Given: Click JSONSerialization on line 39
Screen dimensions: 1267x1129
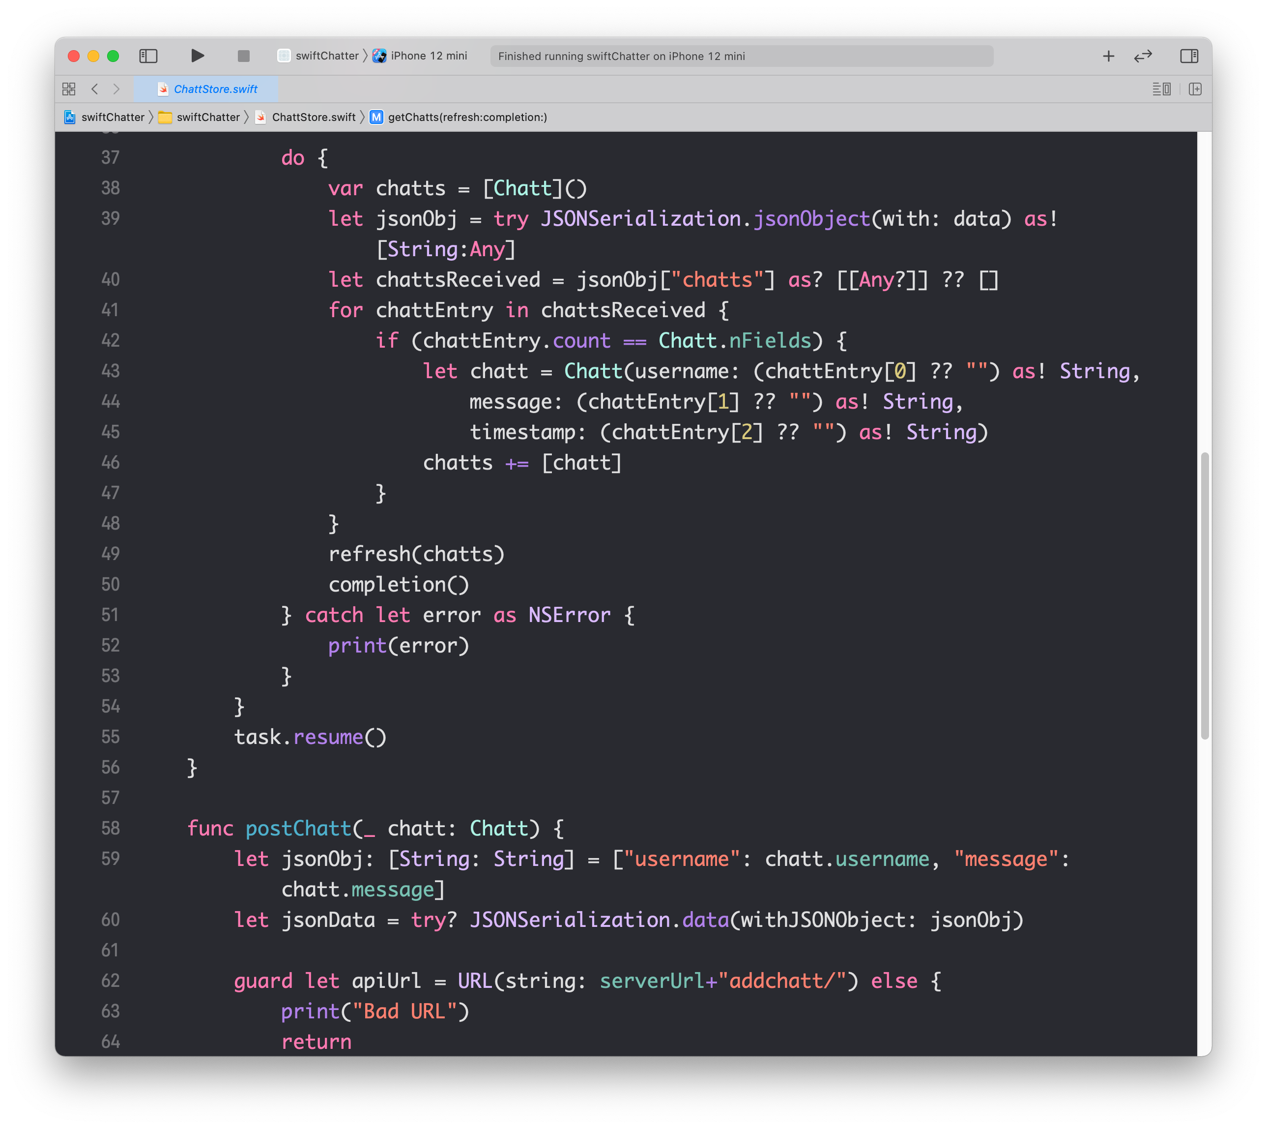Looking at the screenshot, I should coord(641,219).
